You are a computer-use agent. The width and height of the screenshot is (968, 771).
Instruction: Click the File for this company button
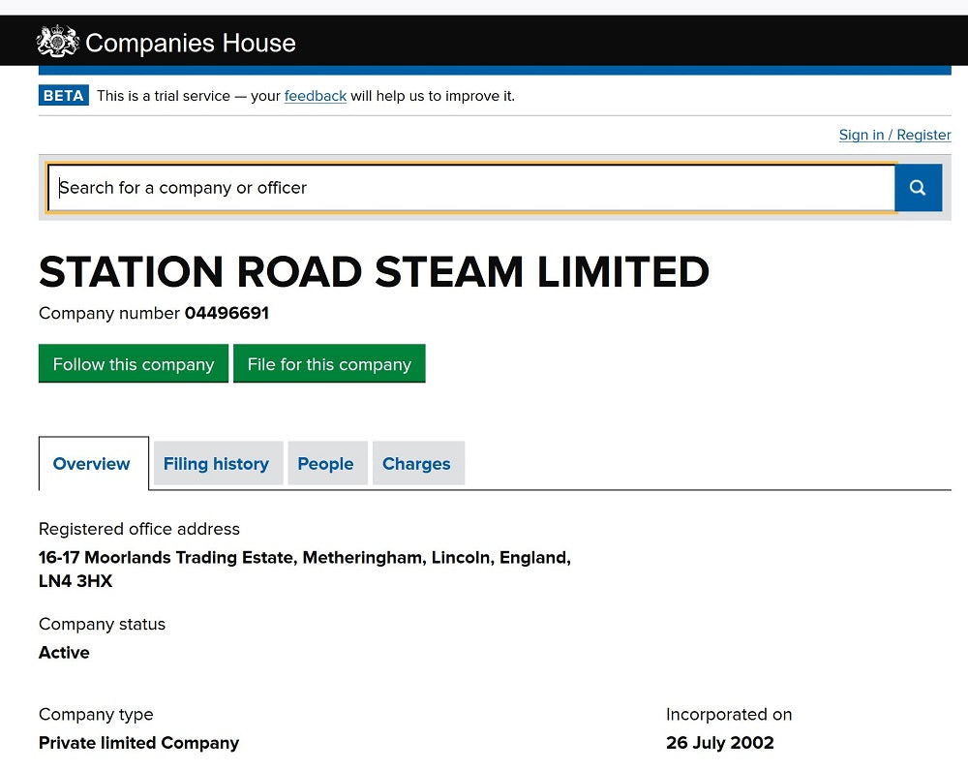tap(329, 364)
